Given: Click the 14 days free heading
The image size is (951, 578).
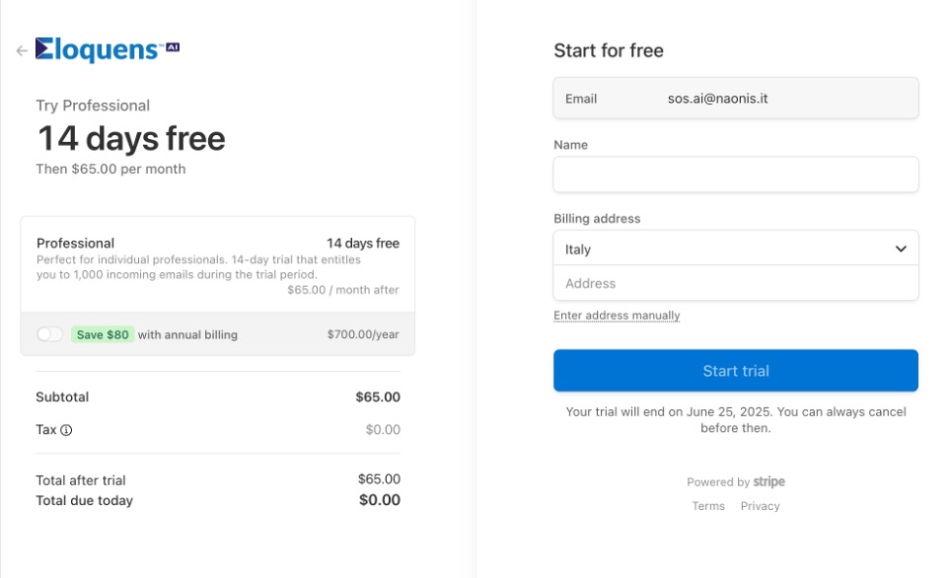Looking at the screenshot, I should 131,138.
